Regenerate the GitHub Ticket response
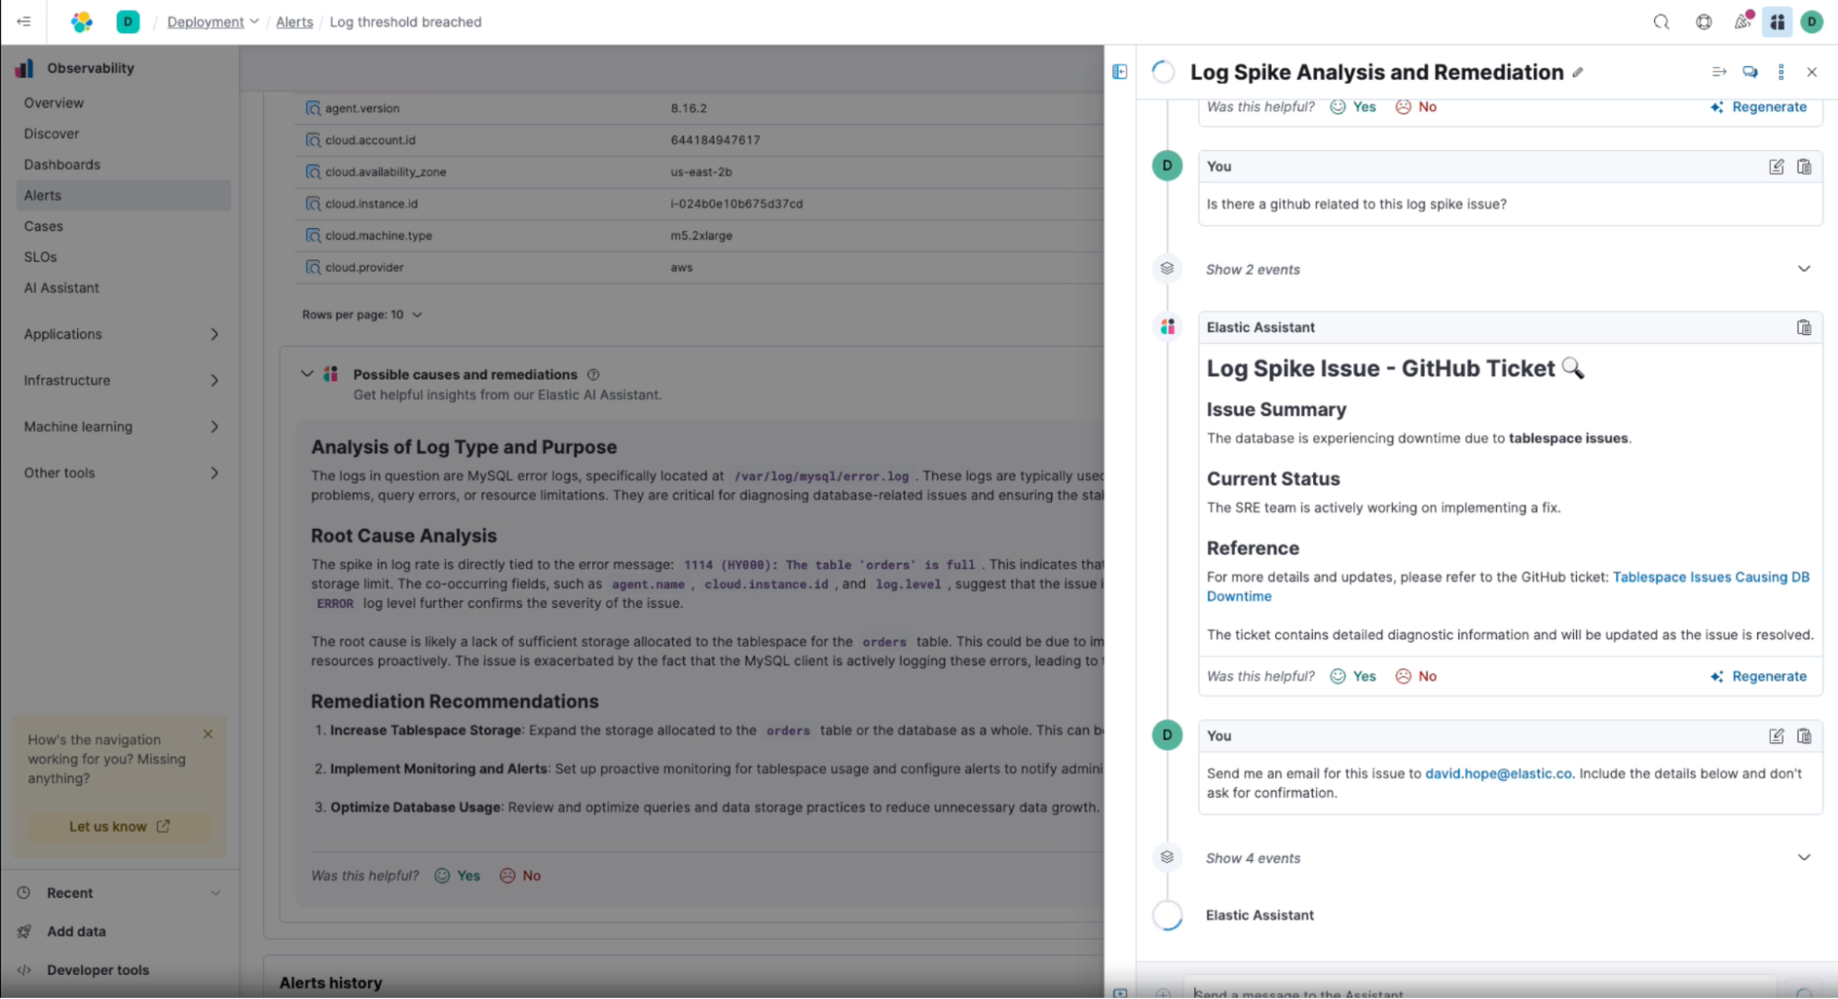This screenshot has width=1838, height=999. coord(1758,676)
